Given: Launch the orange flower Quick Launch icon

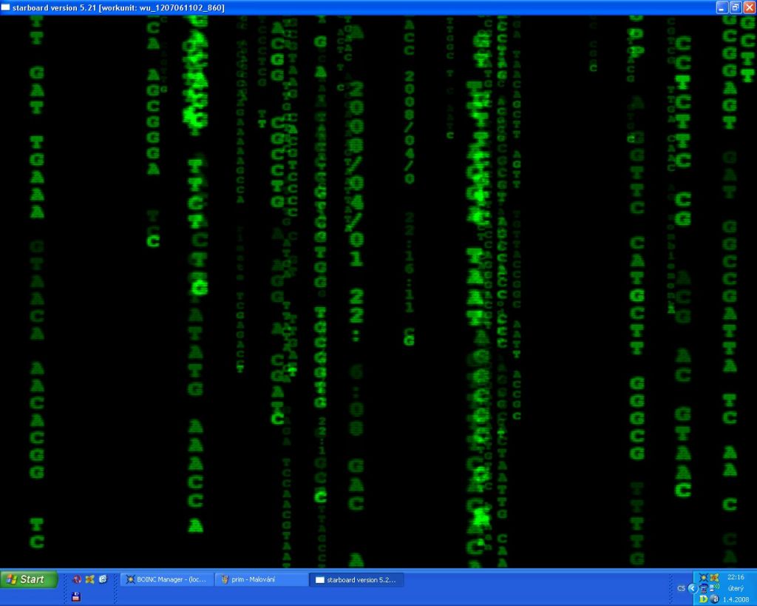Looking at the screenshot, I should 89,579.
